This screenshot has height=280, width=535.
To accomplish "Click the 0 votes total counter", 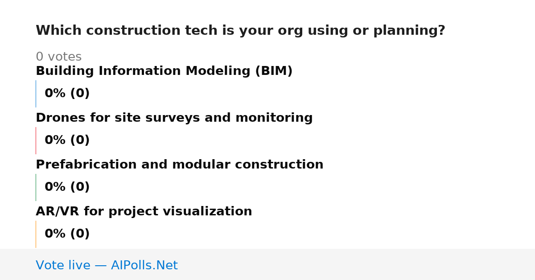I will (59, 57).
